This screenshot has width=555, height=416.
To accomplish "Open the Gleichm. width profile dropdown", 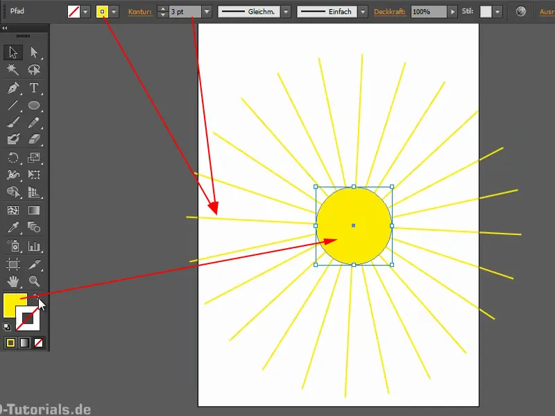I will coord(286,12).
